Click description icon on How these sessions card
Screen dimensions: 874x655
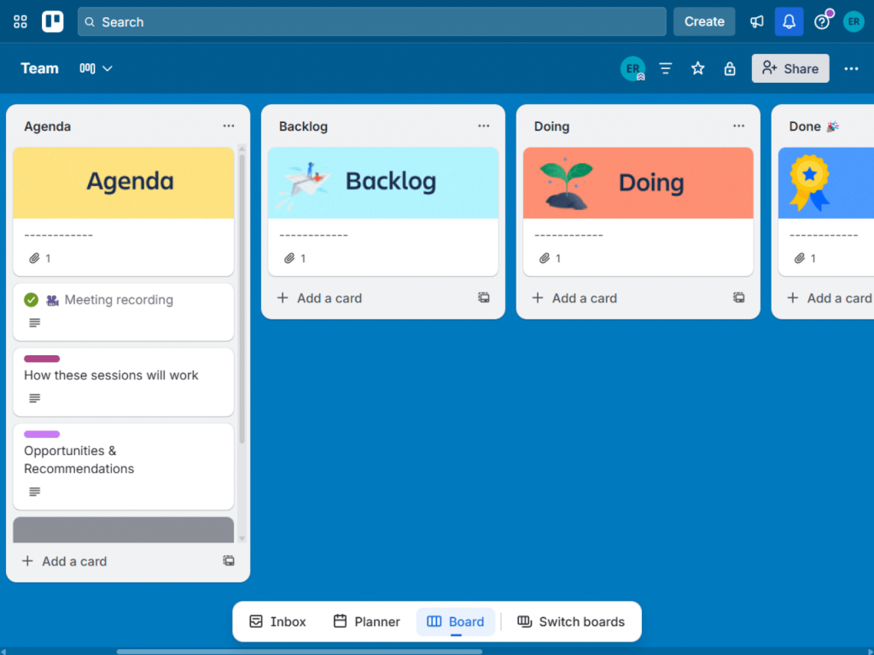pyautogui.click(x=34, y=398)
